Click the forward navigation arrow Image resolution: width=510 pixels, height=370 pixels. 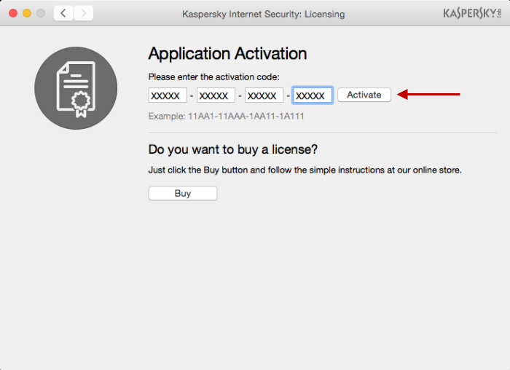[x=84, y=13]
